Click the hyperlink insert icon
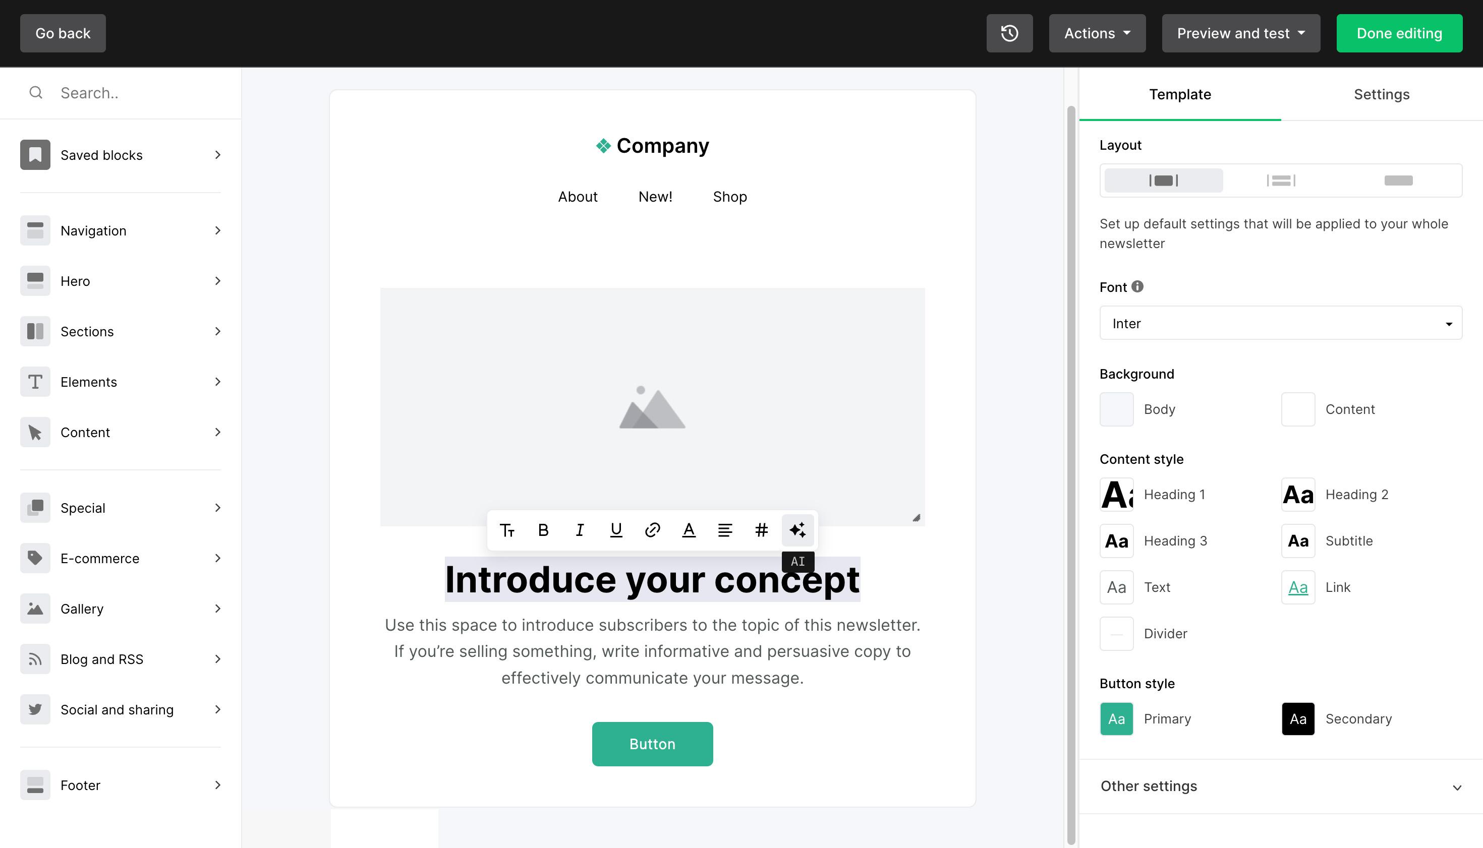1483x848 pixels. [652, 529]
